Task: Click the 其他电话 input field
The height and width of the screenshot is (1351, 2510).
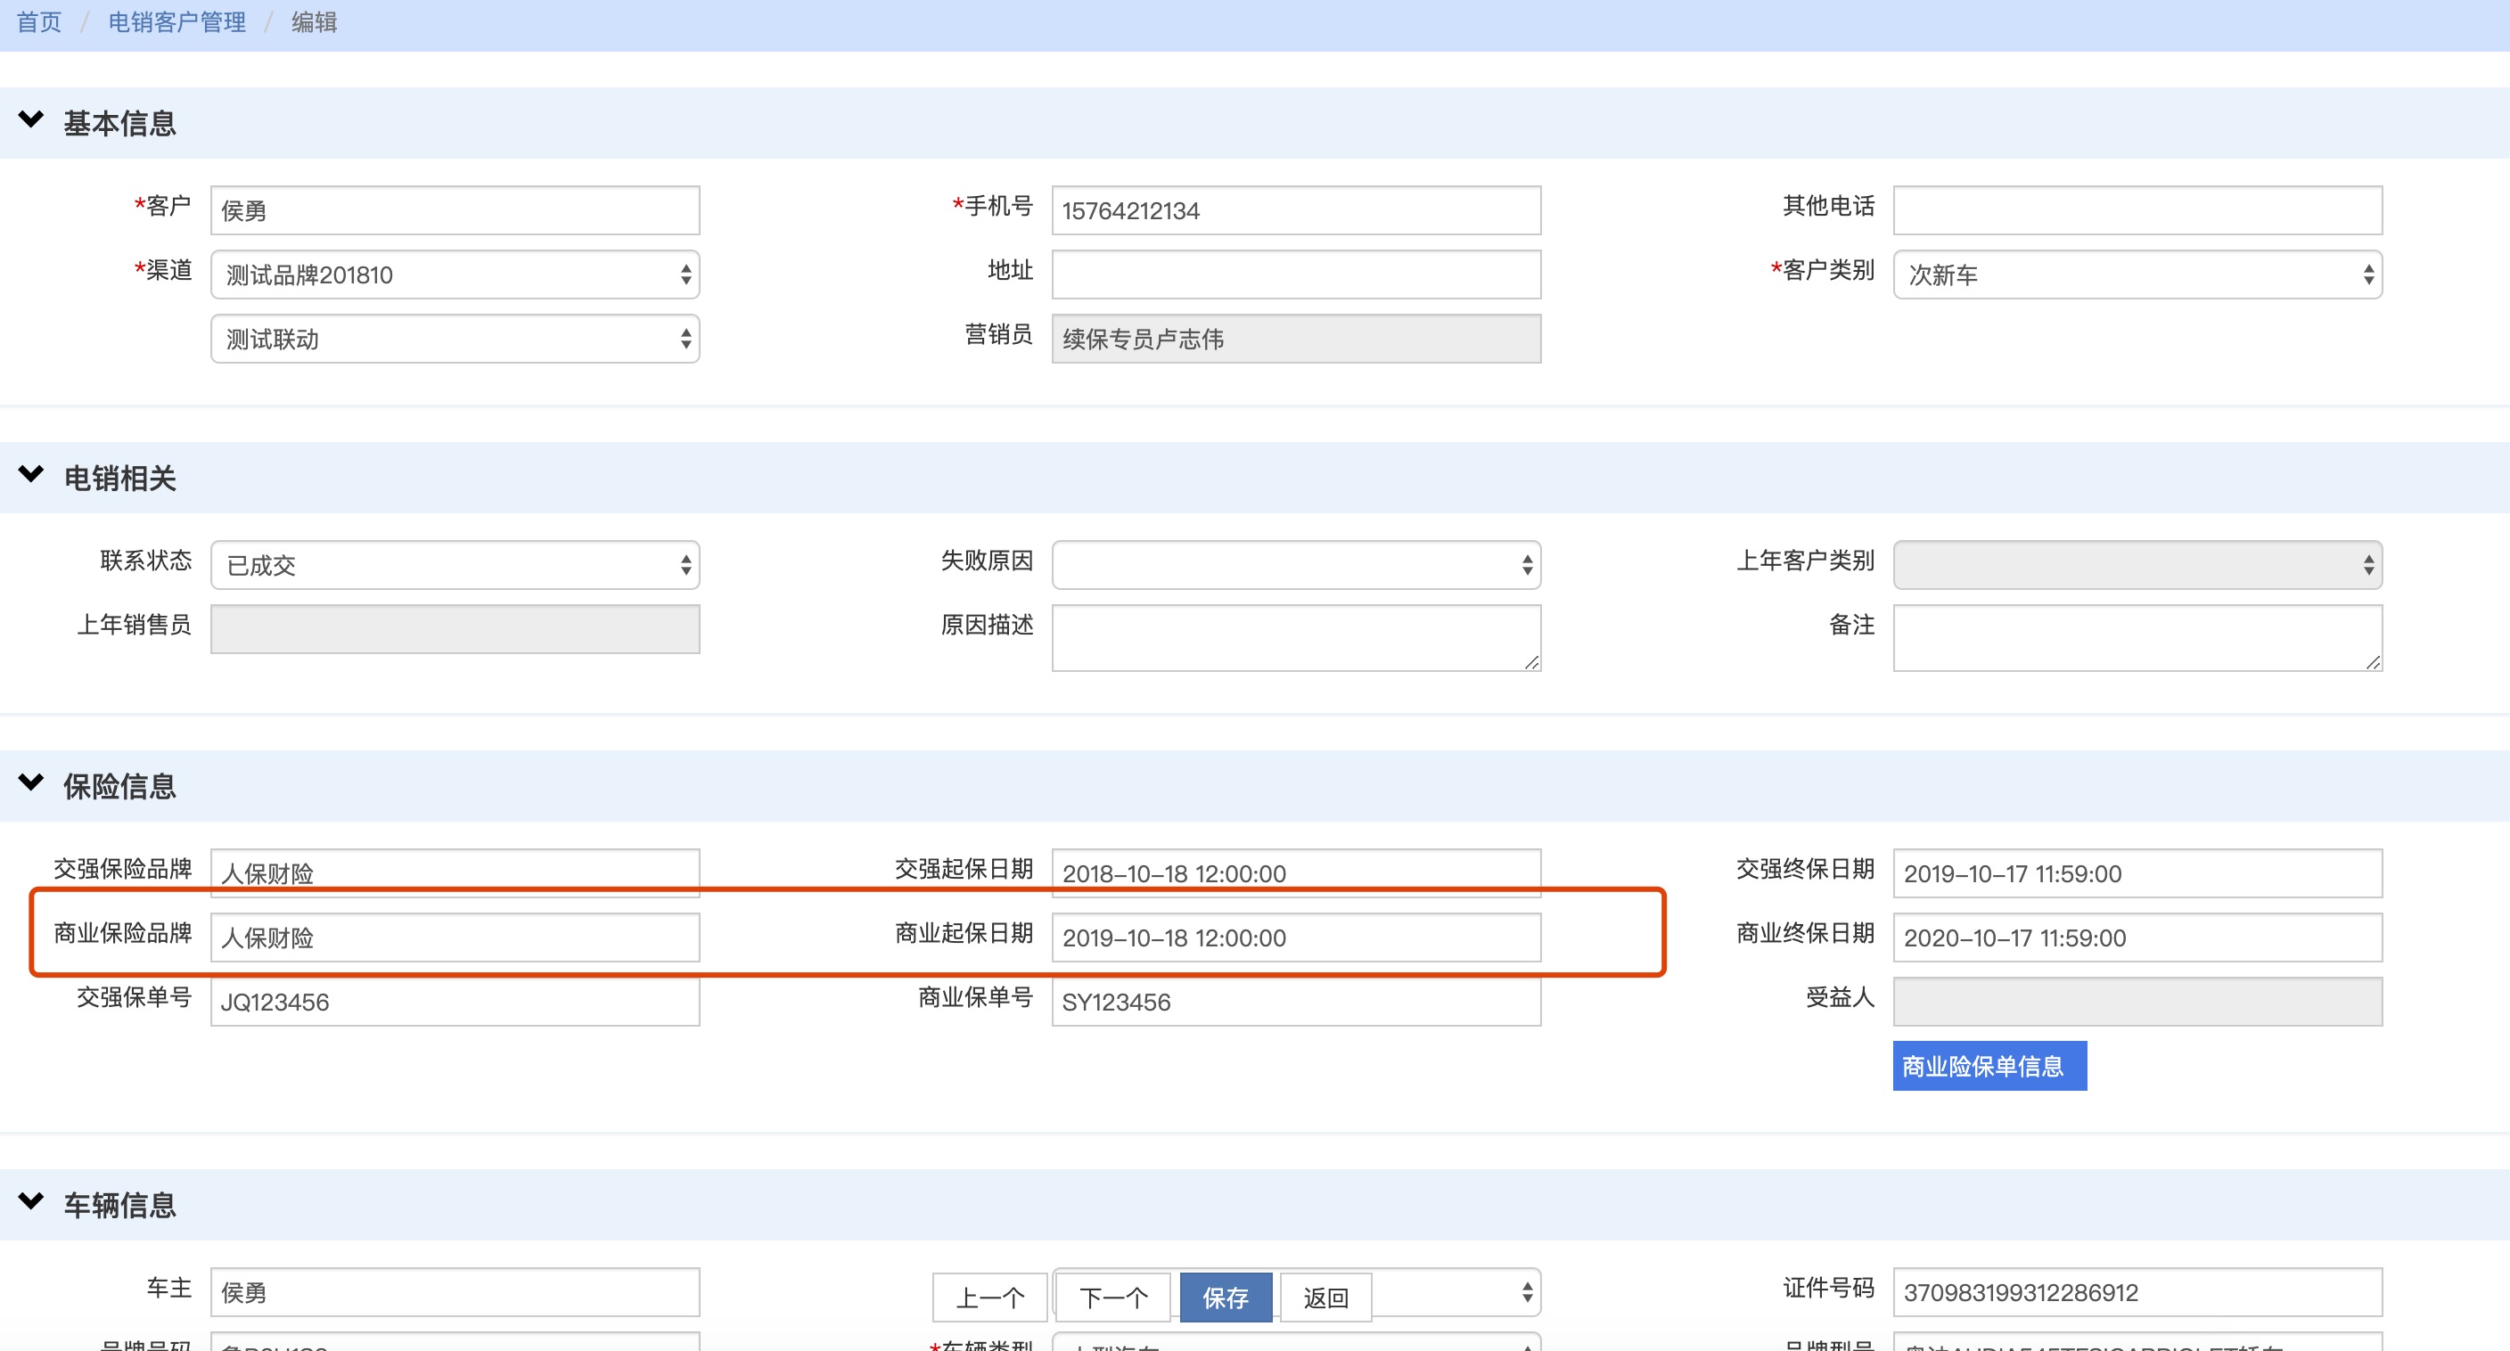Action: point(2137,210)
